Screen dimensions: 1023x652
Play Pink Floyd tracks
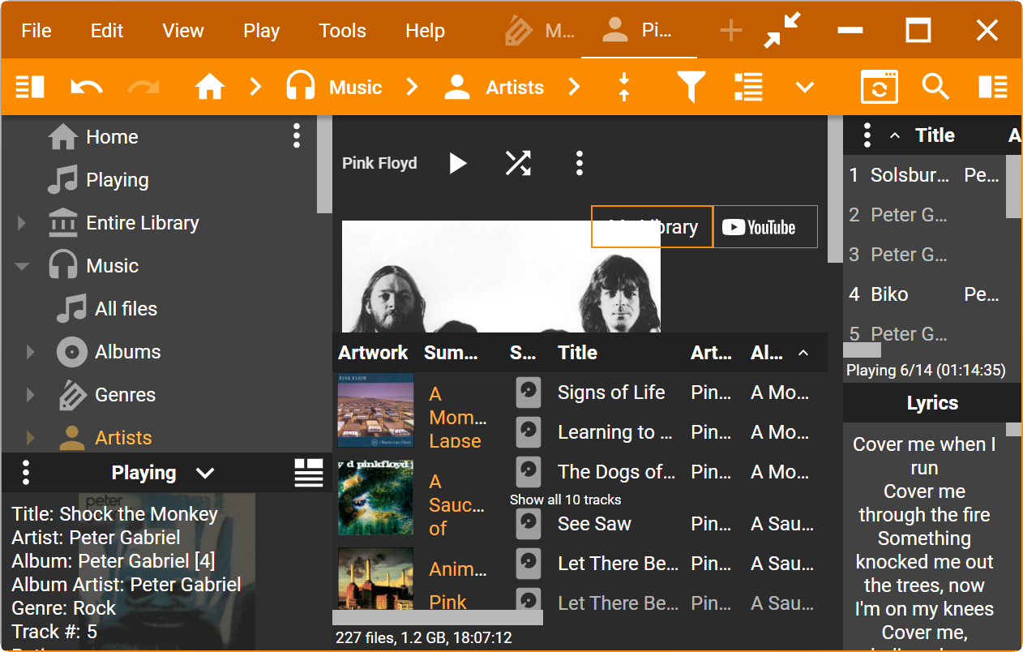tap(458, 163)
